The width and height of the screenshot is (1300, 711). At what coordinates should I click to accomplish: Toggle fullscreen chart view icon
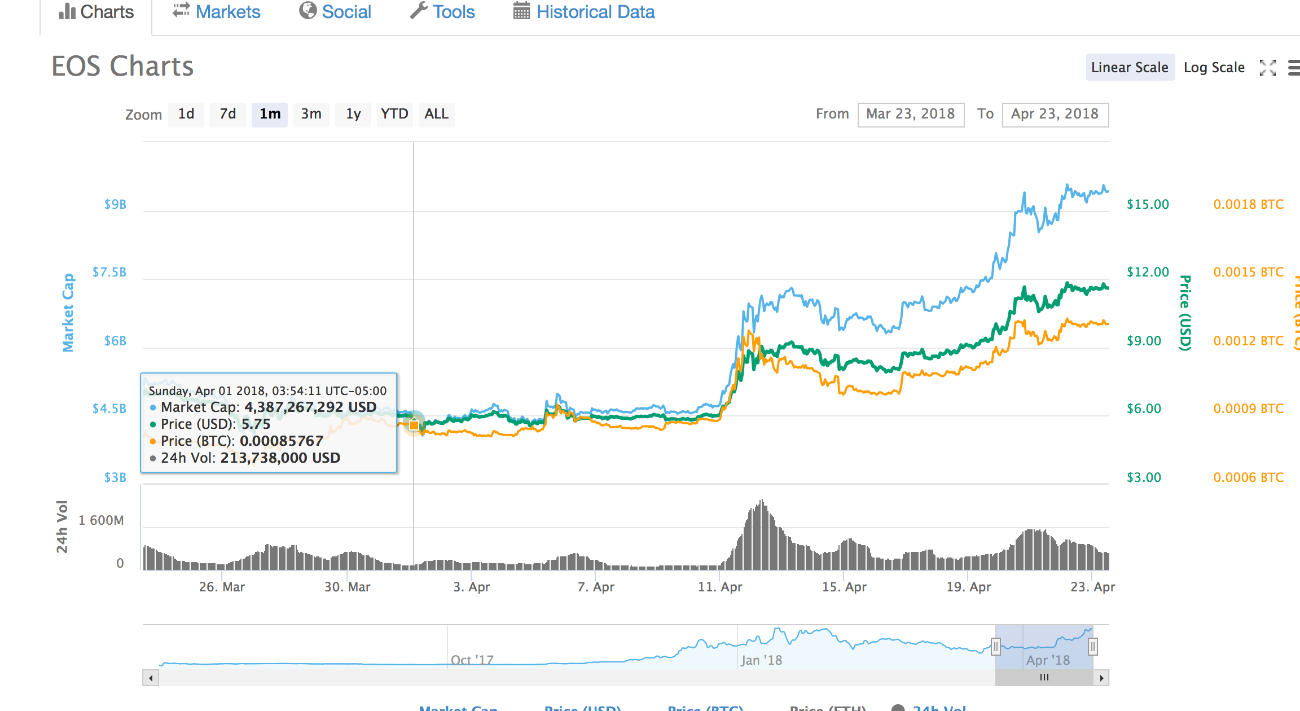[1268, 68]
